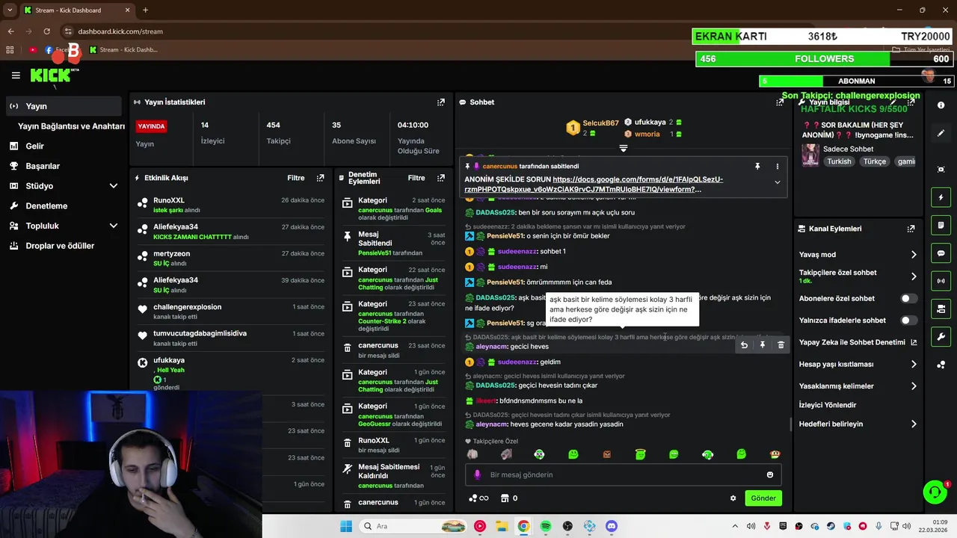Delete the hovered chat message

point(781,344)
